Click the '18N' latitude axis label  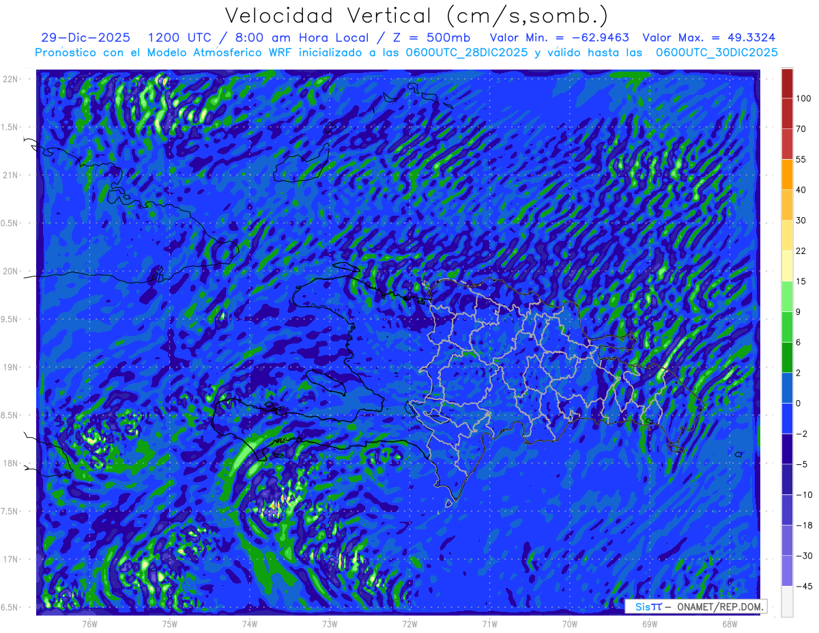pyautogui.click(x=12, y=463)
